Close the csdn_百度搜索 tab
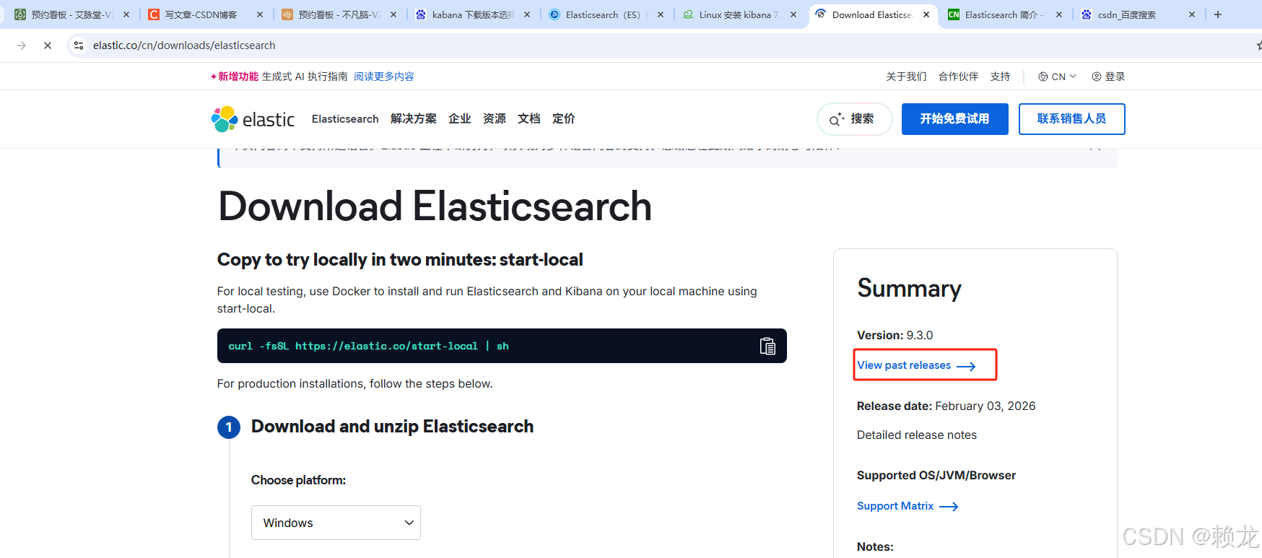This screenshot has width=1262, height=558. coord(1192,14)
